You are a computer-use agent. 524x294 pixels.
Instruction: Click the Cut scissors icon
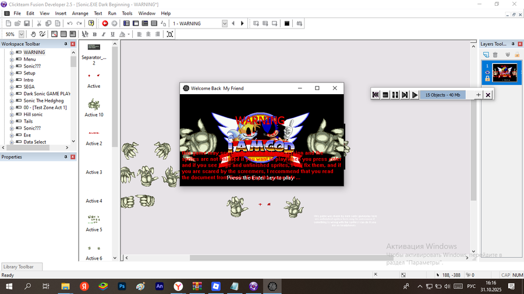(x=39, y=23)
